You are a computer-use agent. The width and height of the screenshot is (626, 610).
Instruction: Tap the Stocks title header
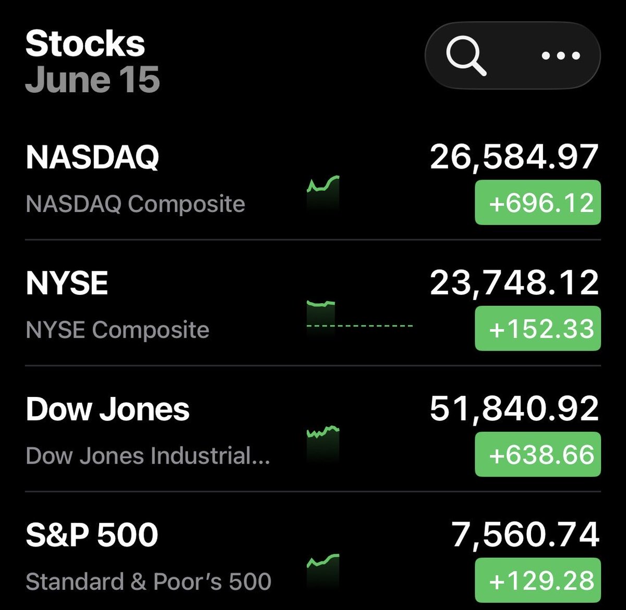coord(85,43)
